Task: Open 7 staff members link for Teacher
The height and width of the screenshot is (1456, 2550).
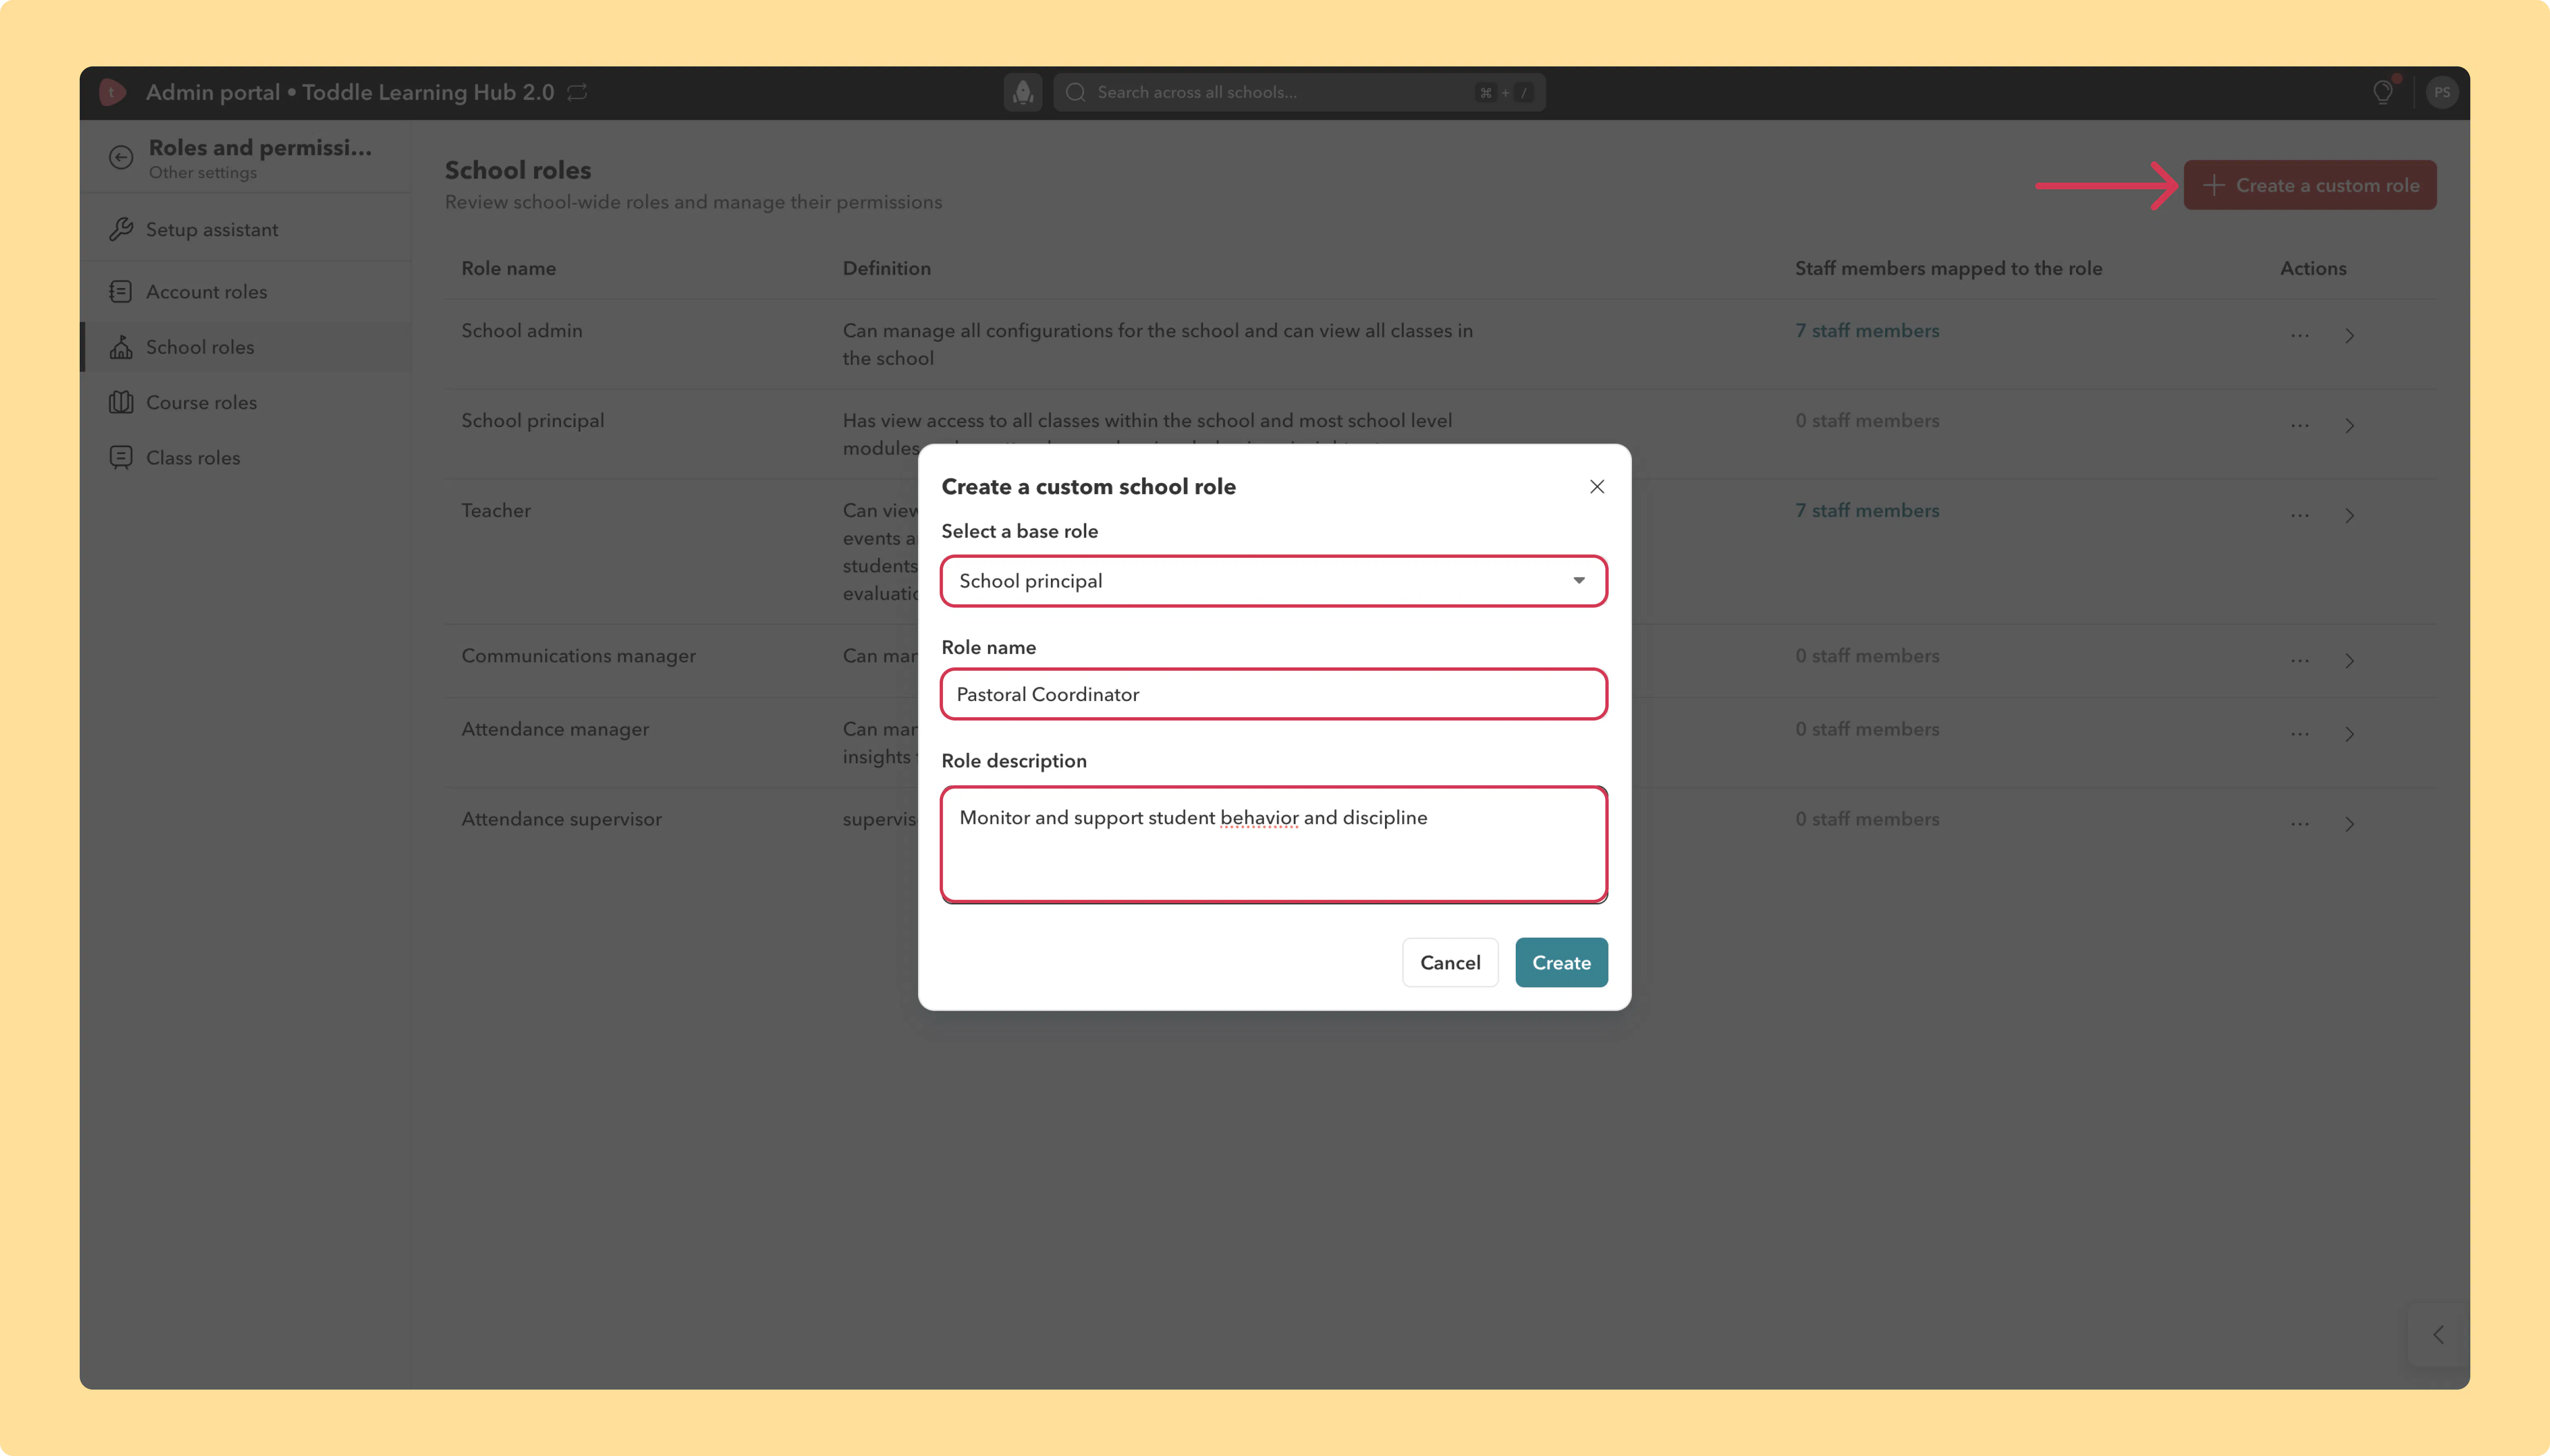Action: (1867, 510)
